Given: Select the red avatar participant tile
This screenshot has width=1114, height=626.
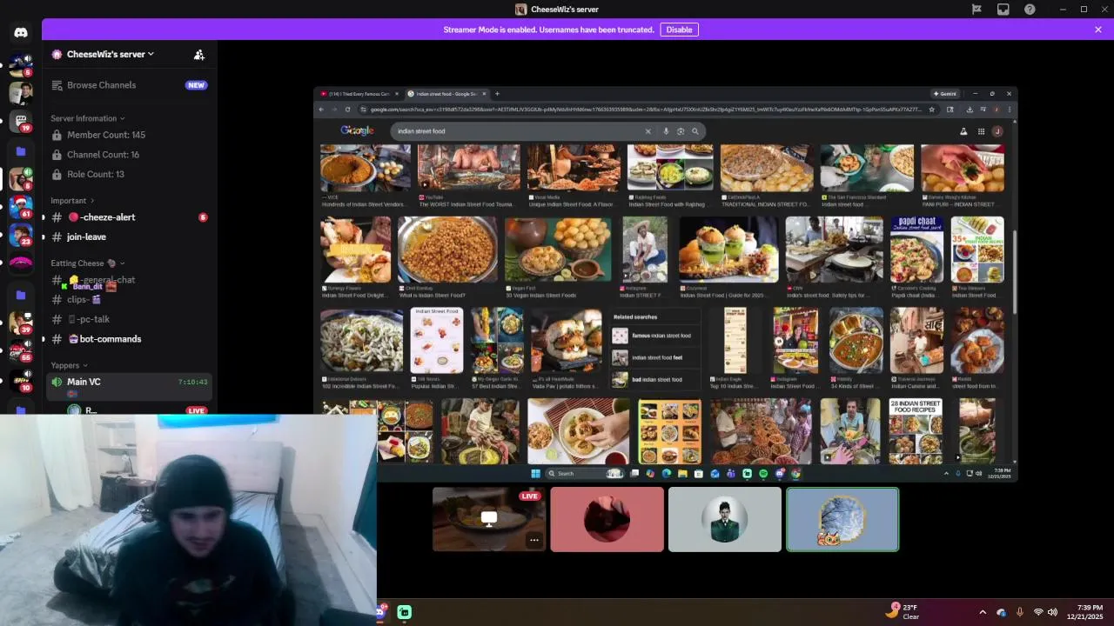Looking at the screenshot, I should pos(607,519).
